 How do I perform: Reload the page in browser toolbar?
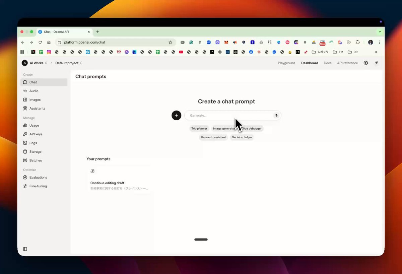40,42
